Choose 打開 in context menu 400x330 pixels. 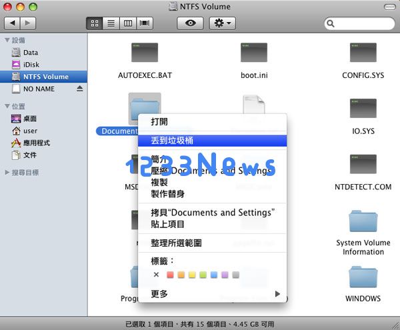(212, 121)
